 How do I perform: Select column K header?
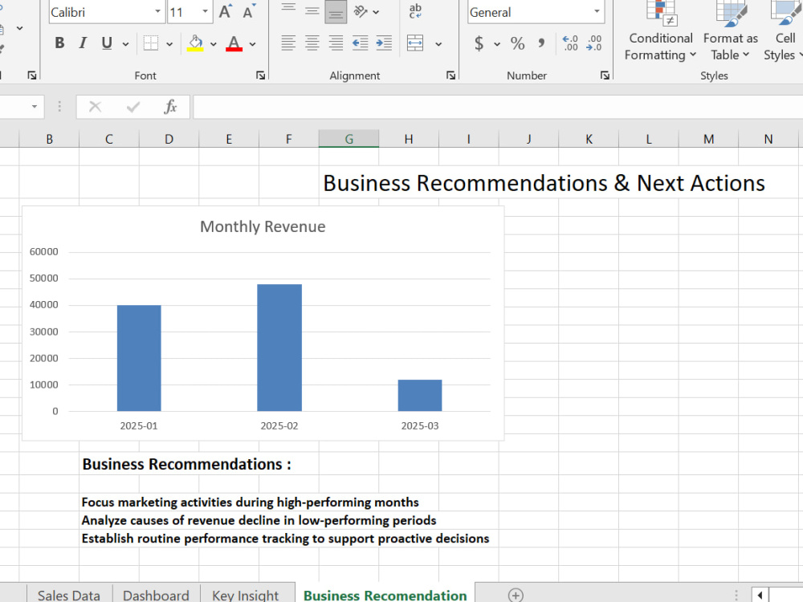(x=589, y=139)
